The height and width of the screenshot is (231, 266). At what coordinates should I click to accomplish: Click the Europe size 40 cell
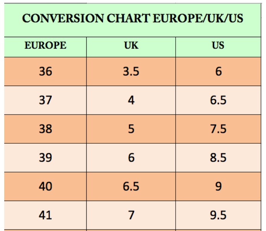(45, 187)
